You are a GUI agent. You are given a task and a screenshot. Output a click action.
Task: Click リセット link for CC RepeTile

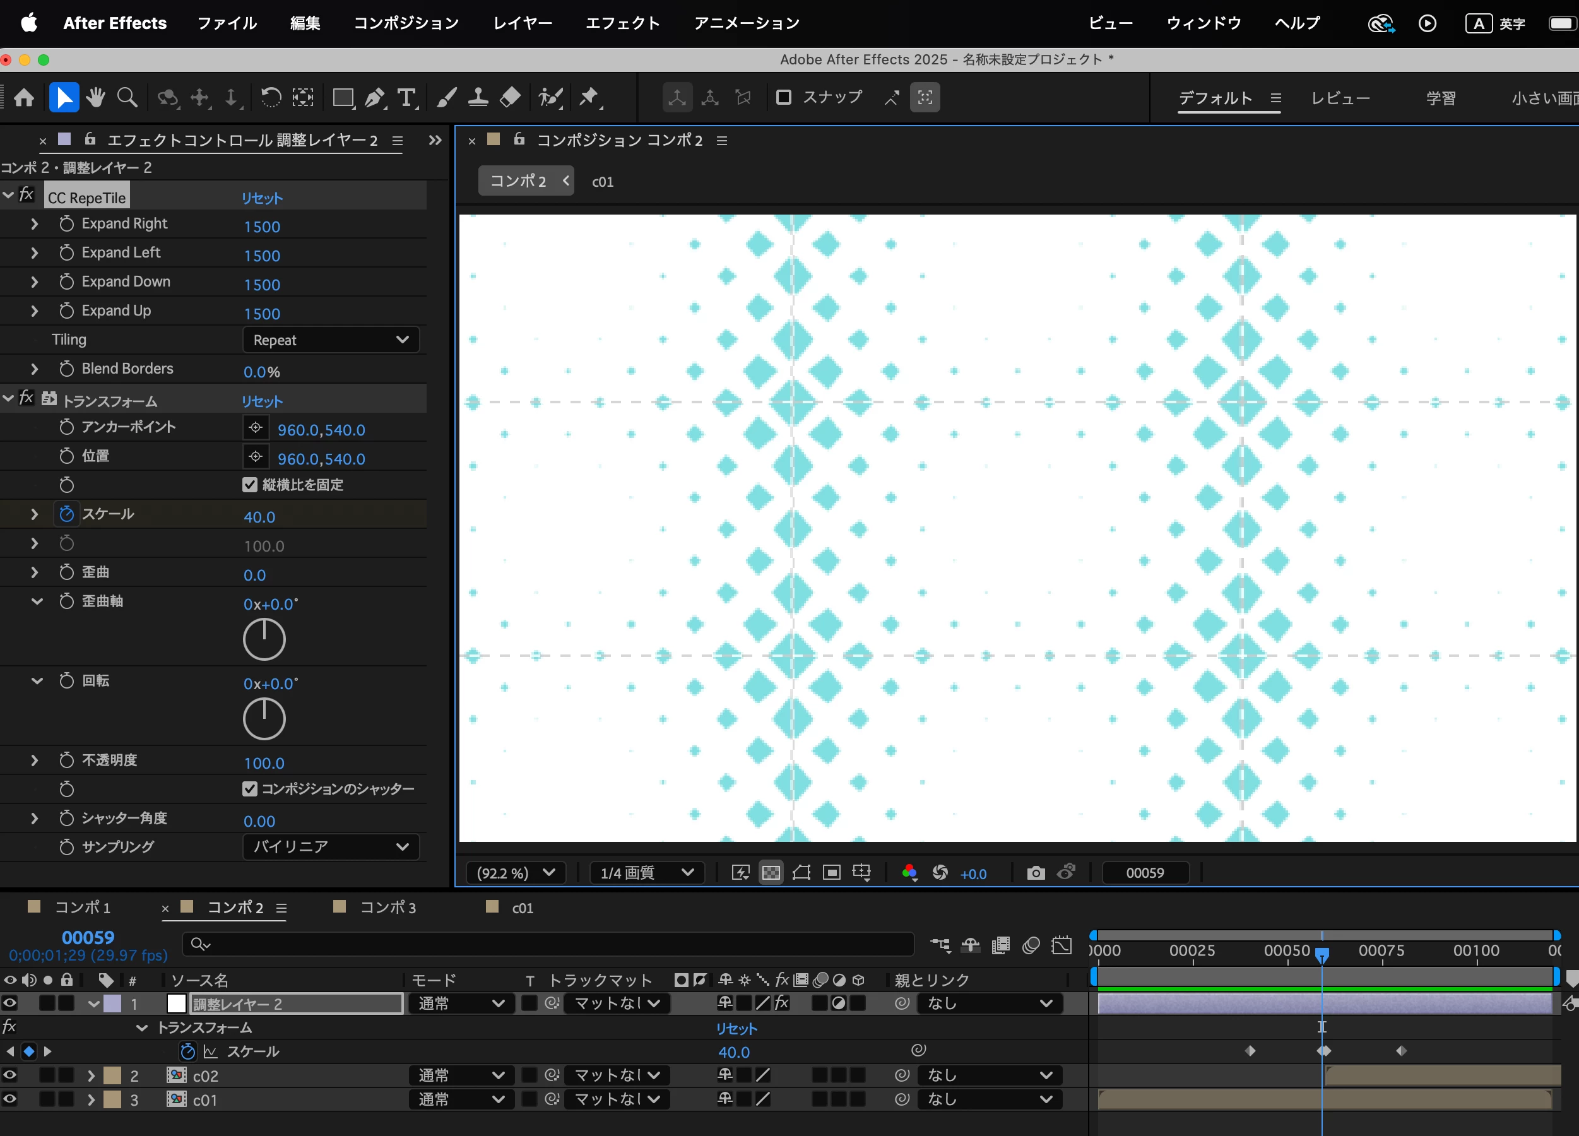click(x=262, y=198)
